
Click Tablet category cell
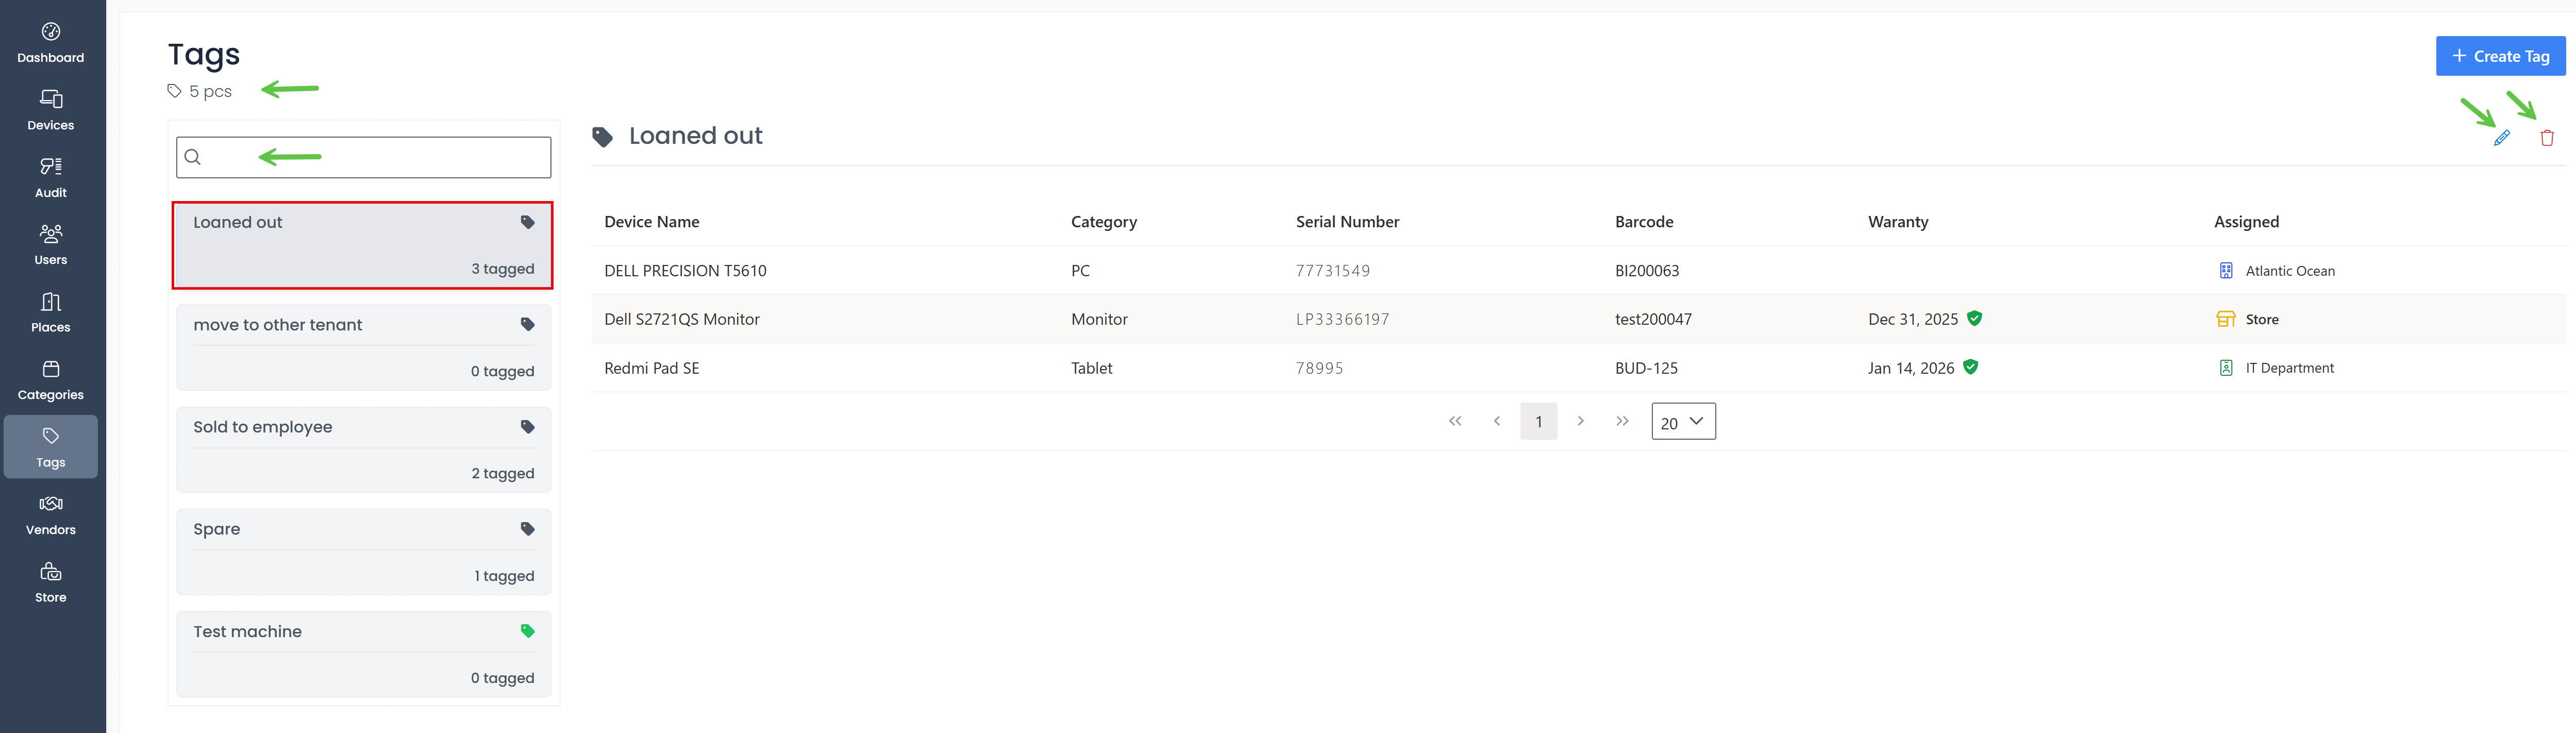click(x=1091, y=368)
